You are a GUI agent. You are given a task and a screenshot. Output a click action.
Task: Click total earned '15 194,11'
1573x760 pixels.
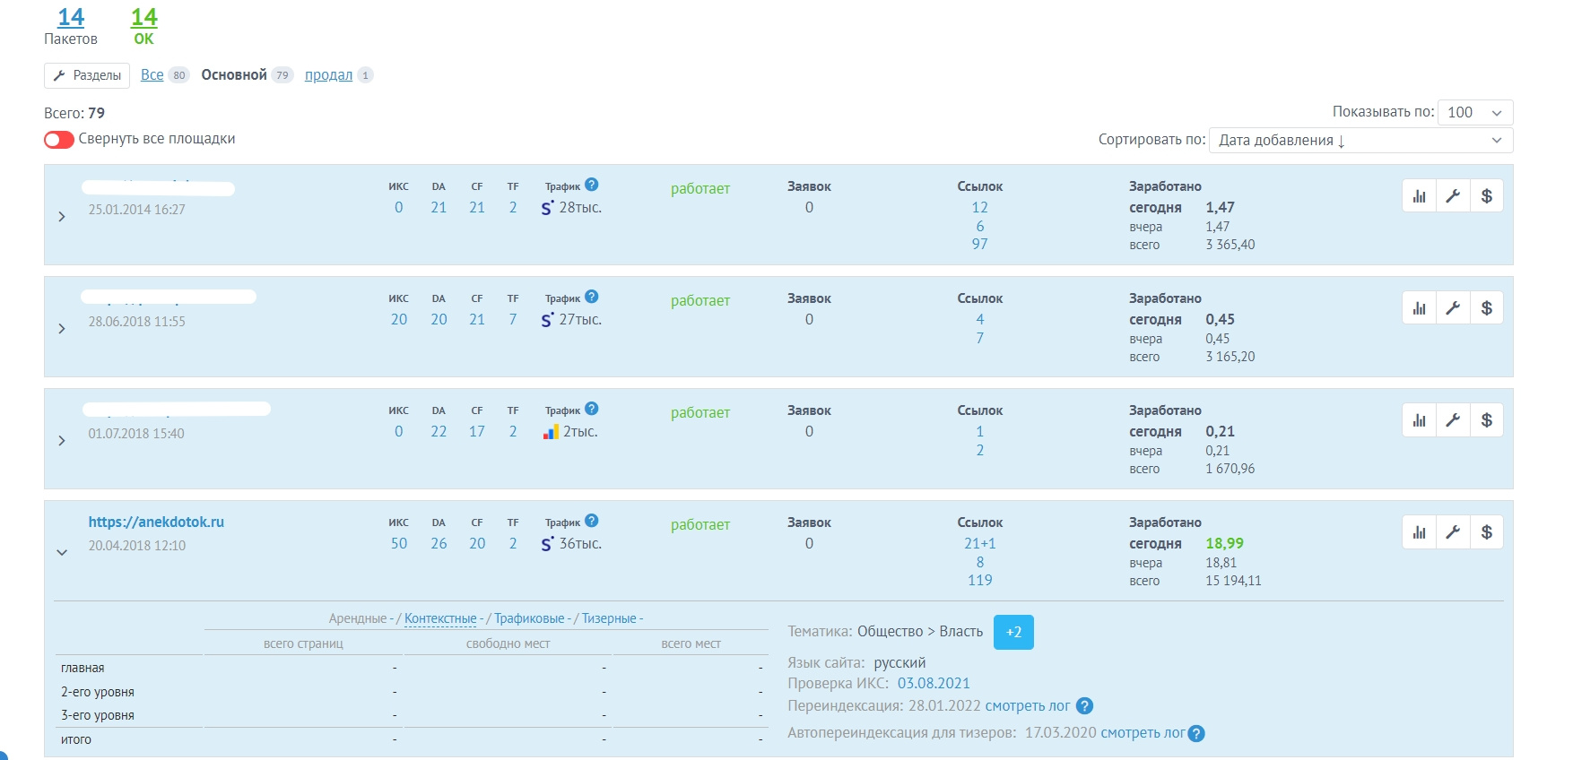point(1233,581)
